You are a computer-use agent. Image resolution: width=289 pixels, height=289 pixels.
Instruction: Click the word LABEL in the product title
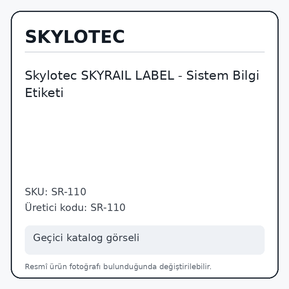tap(155, 76)
